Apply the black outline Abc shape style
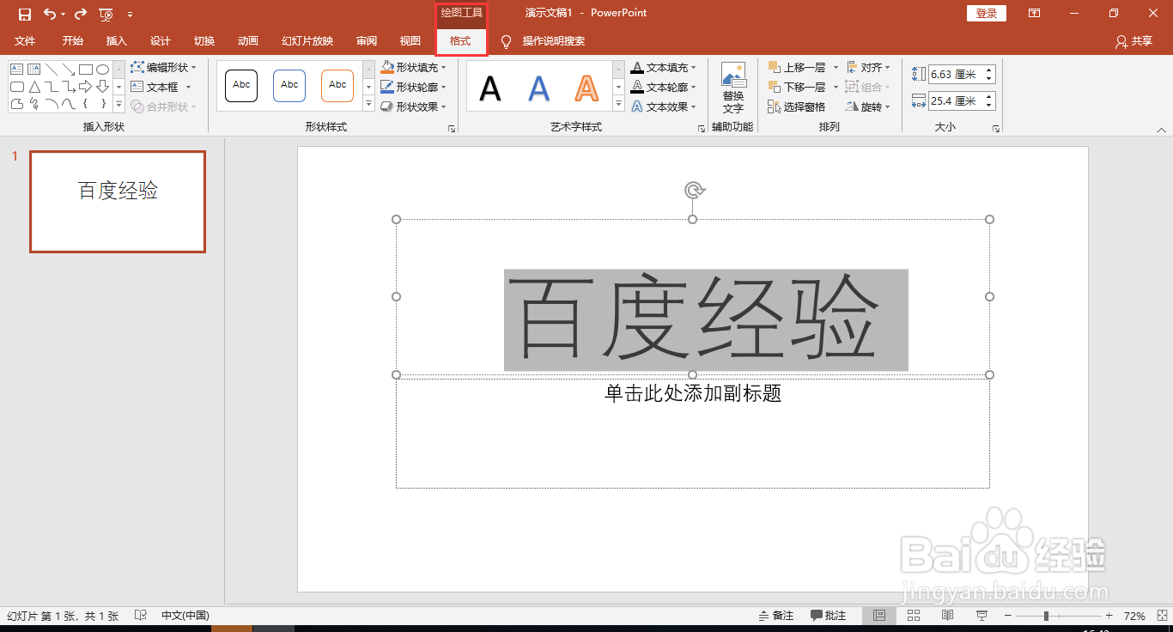The image size is (1173, 632). [x=241, y=85]
